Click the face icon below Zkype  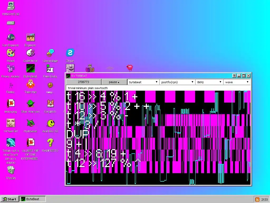pos(70,68)
